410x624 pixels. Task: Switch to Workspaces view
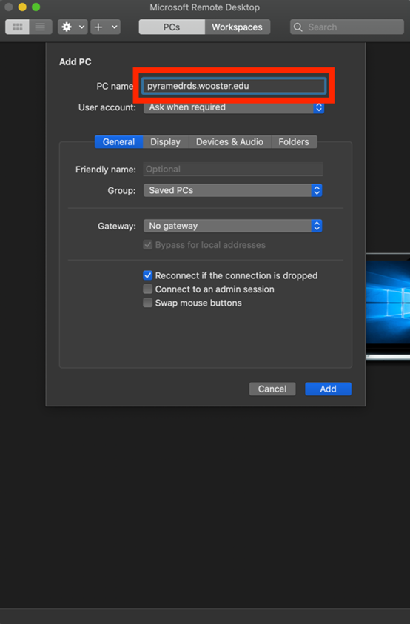tap(238, 27)
